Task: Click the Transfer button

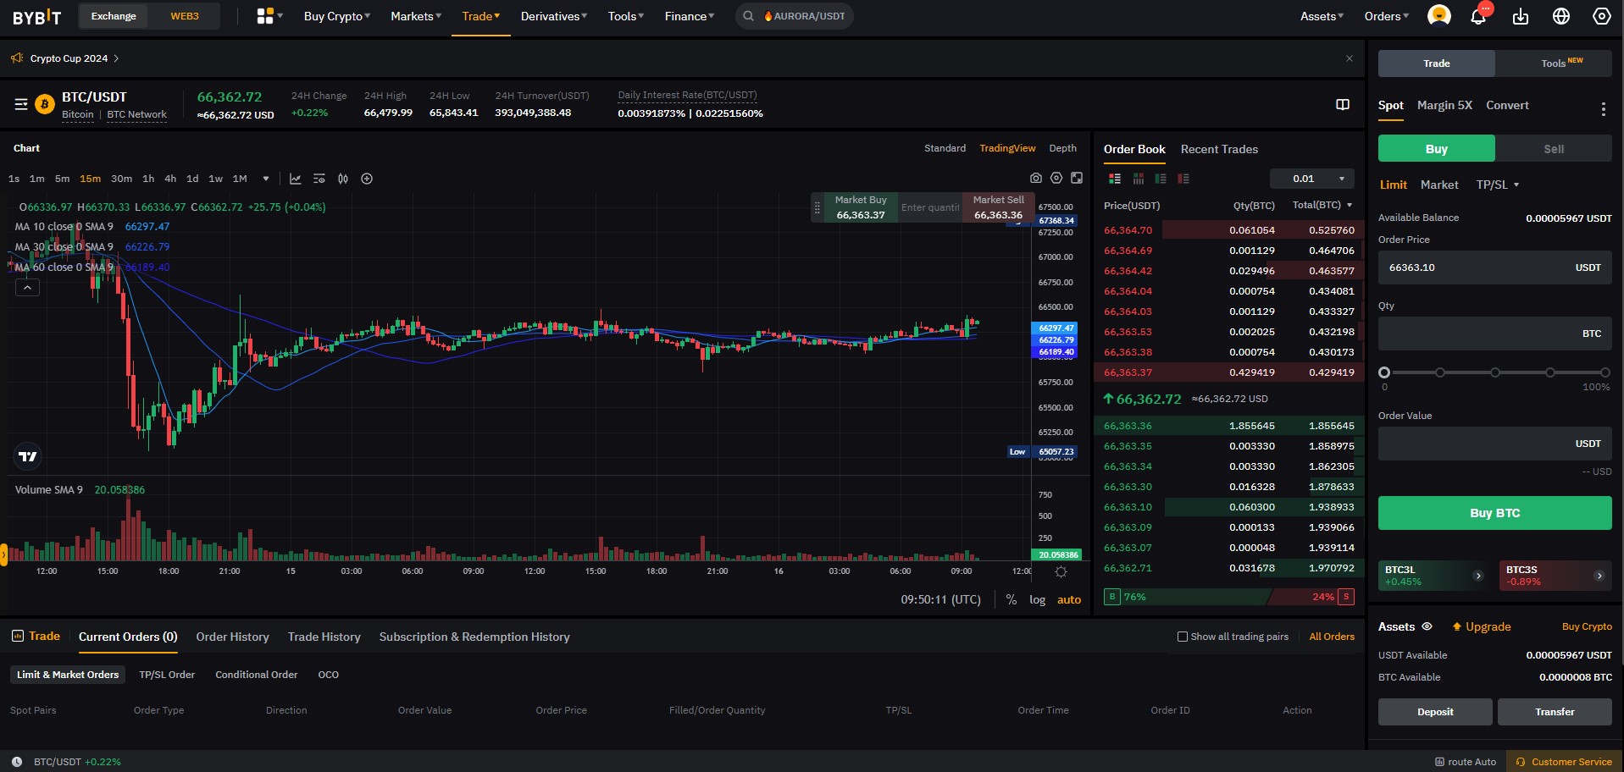Action: 1554,711
